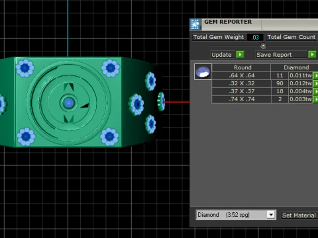The height and width of the screenshot is (238, 318).
Task: Click the count cell showing 90
Action: point(280,83)
